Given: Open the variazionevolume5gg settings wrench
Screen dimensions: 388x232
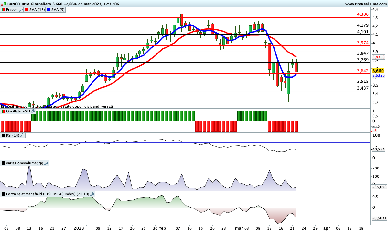Looking at the screenshot, I should point(46,163).
